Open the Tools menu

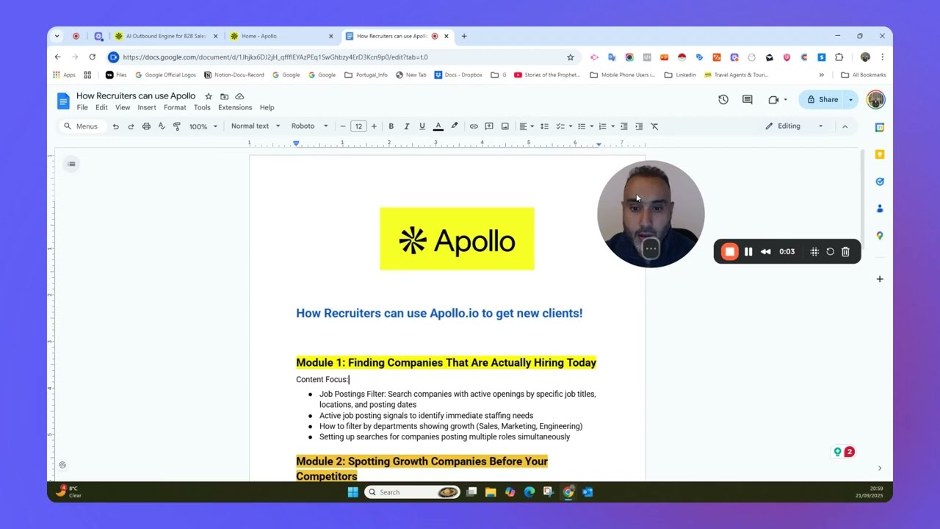click(x=202, y=107)
